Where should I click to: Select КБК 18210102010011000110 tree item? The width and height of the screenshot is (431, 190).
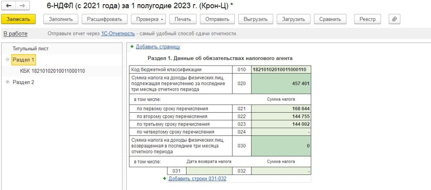tap(52, 71)
